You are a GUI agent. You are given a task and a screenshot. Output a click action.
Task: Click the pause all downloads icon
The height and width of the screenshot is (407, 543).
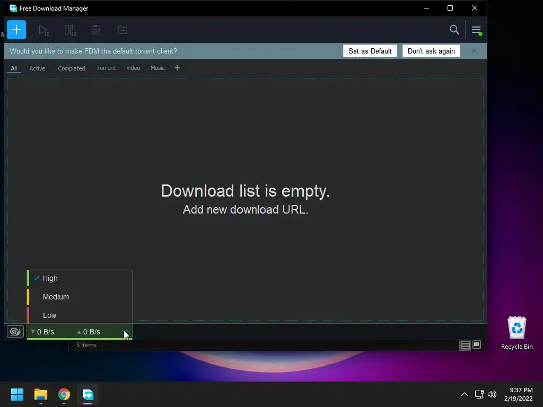pos(71,30)
